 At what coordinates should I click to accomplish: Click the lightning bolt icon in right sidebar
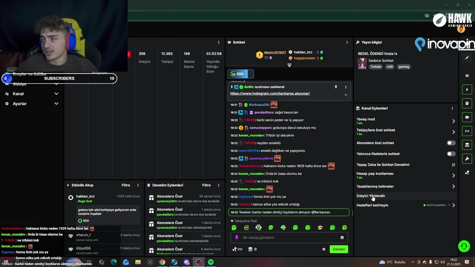[x=467, y=89]
